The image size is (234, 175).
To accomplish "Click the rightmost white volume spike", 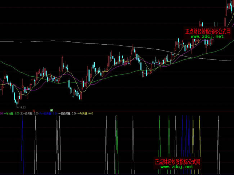I will pos(218,144).
